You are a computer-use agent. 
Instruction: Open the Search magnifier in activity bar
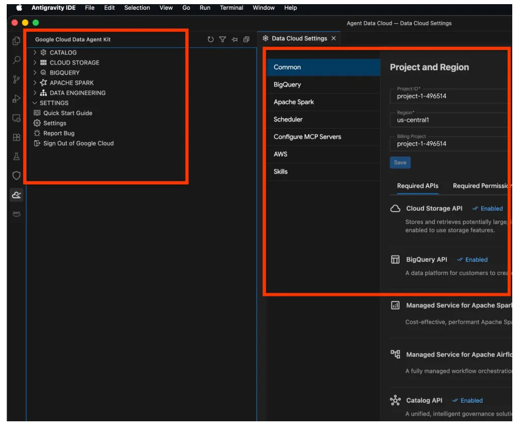(x=17, y=60)
